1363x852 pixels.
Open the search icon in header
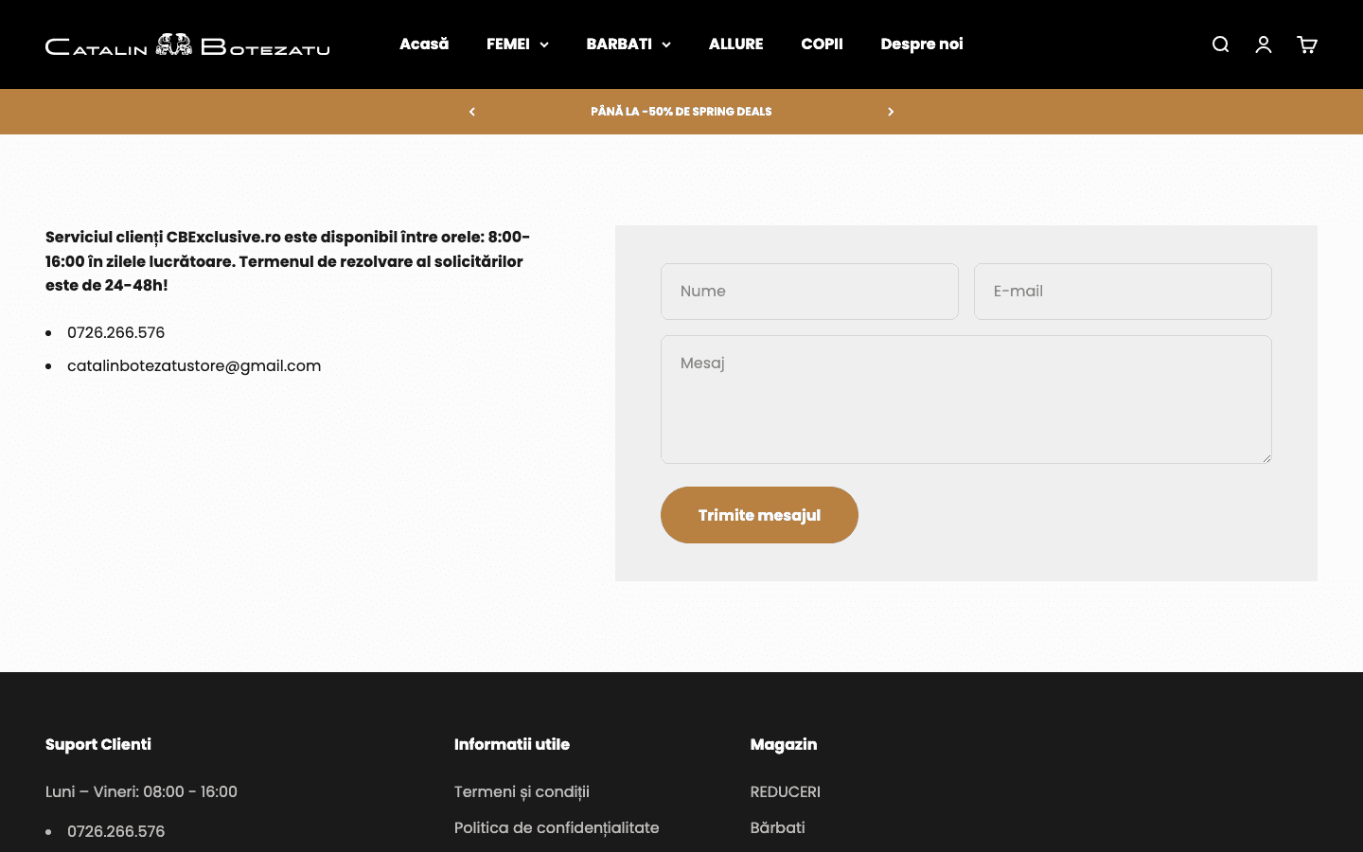coord(1220,44)
